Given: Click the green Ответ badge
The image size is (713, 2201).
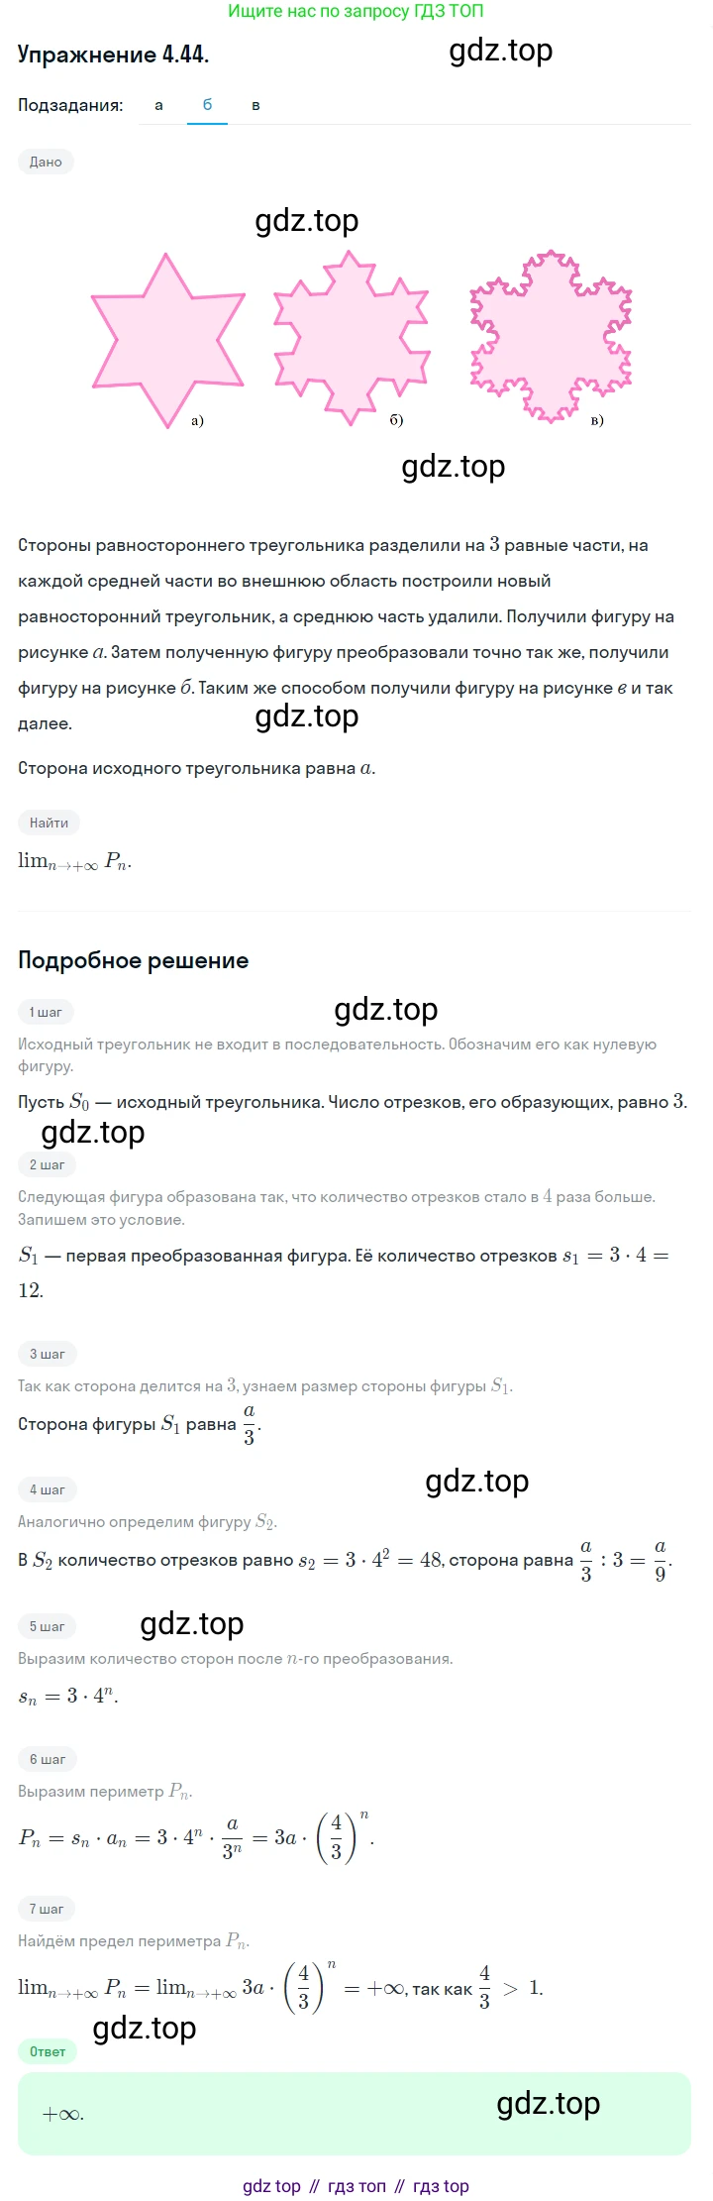Looking at the screenshot, I should tap(47, 2051).
